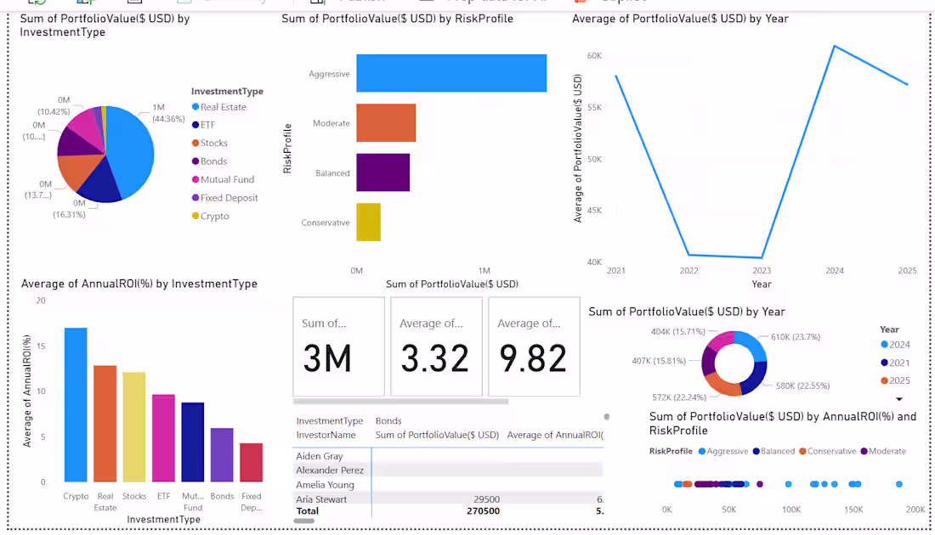
Task: Click the Excel workbook icon on the toolbar
Action: 134,3
